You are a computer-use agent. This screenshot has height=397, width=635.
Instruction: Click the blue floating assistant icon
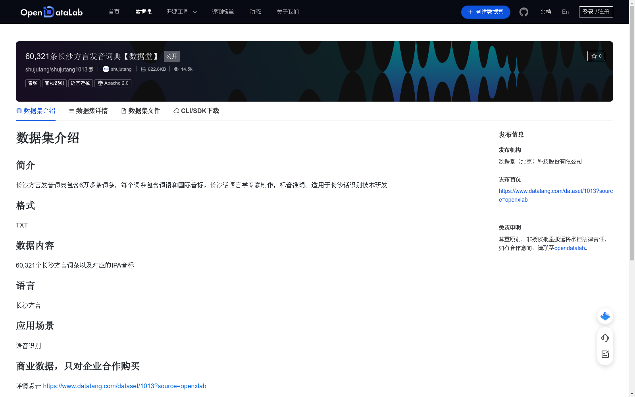point(605,316)
